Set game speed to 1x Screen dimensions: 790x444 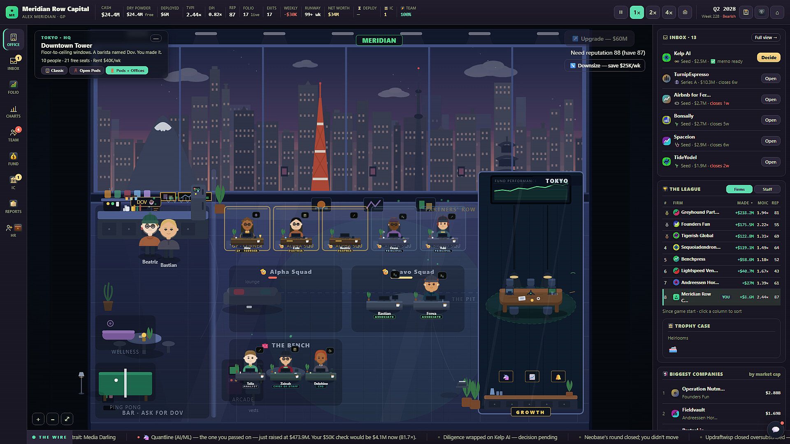[637, 12]
